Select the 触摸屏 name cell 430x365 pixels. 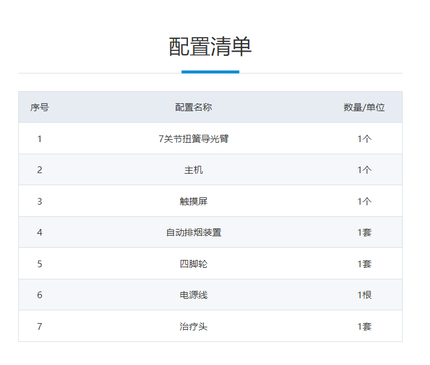pos(193,201)
